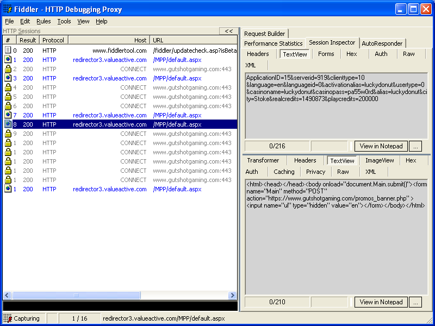
Task: Select the response TextView tab in lower inspector
Action: [x=343, y=160]
